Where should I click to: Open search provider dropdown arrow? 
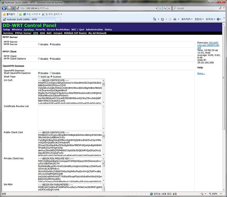(x=224, y=8)
